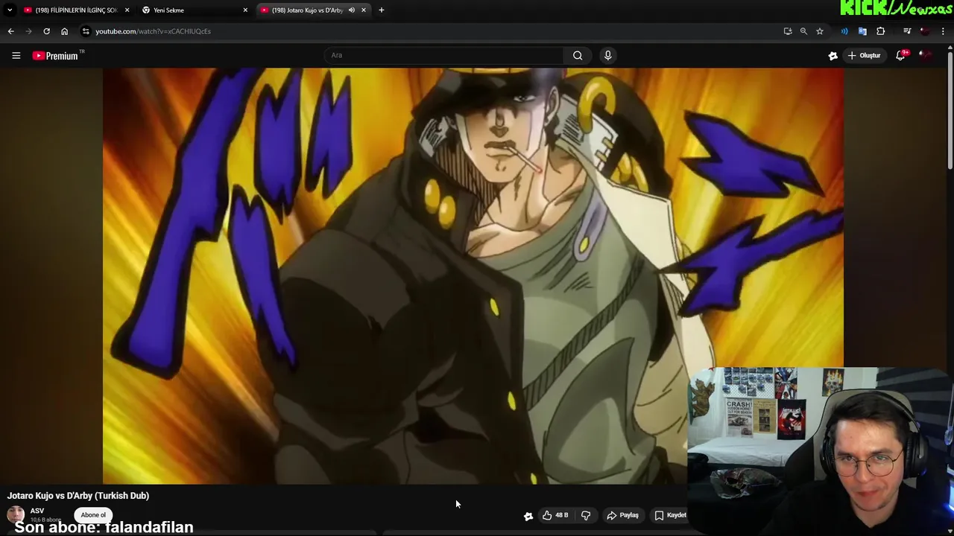Screen dimensions: 954x536
Task: Close the FİLİPİNLER'İN tab
Action: click(127, 10)
